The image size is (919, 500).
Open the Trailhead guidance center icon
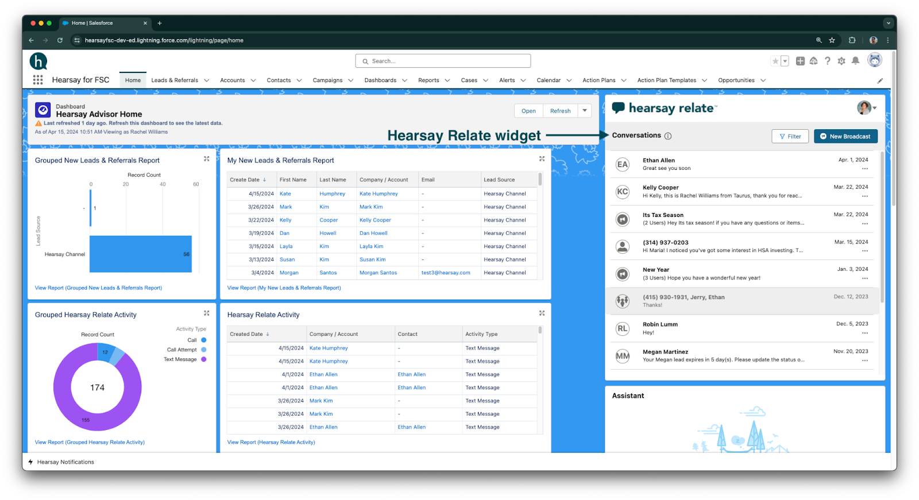pos(814,61)
